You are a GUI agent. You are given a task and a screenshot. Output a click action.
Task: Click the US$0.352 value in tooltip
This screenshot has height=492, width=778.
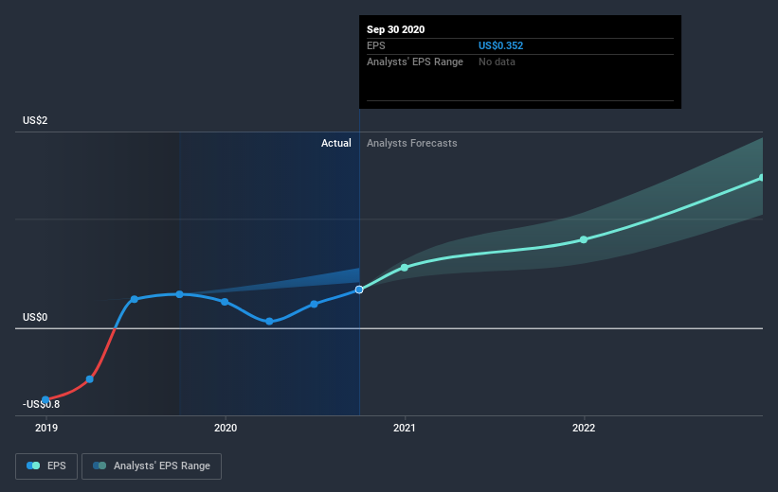coord(500,45)
